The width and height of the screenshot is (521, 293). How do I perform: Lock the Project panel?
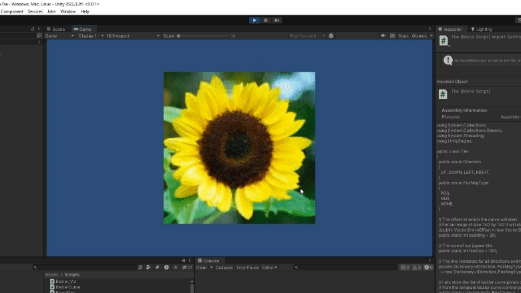tap(184, 261)
